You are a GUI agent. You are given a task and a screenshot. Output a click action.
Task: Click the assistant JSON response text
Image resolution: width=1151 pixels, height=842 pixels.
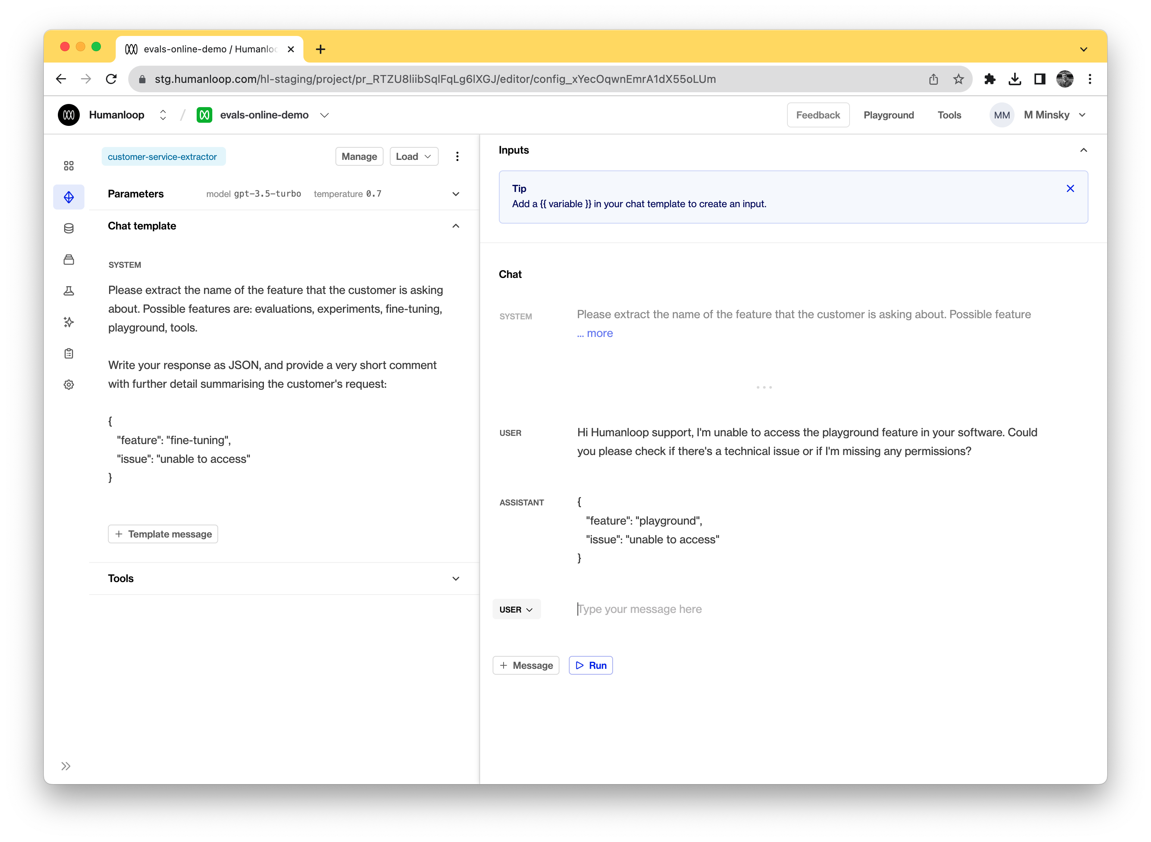[648, 530]
